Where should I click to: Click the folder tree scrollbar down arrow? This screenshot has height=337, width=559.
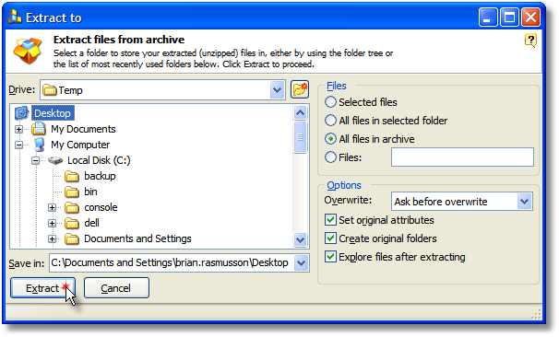[300, 239]
